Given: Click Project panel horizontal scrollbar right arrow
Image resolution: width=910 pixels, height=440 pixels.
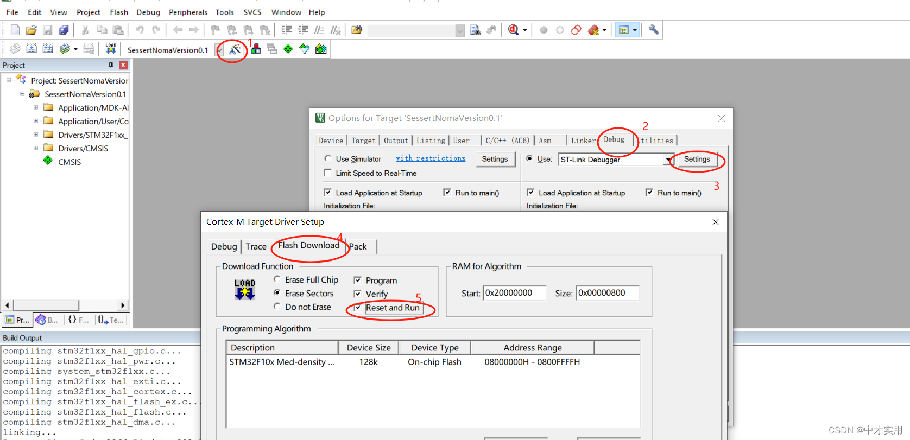Looking at the screenshot, I should 123,305.
